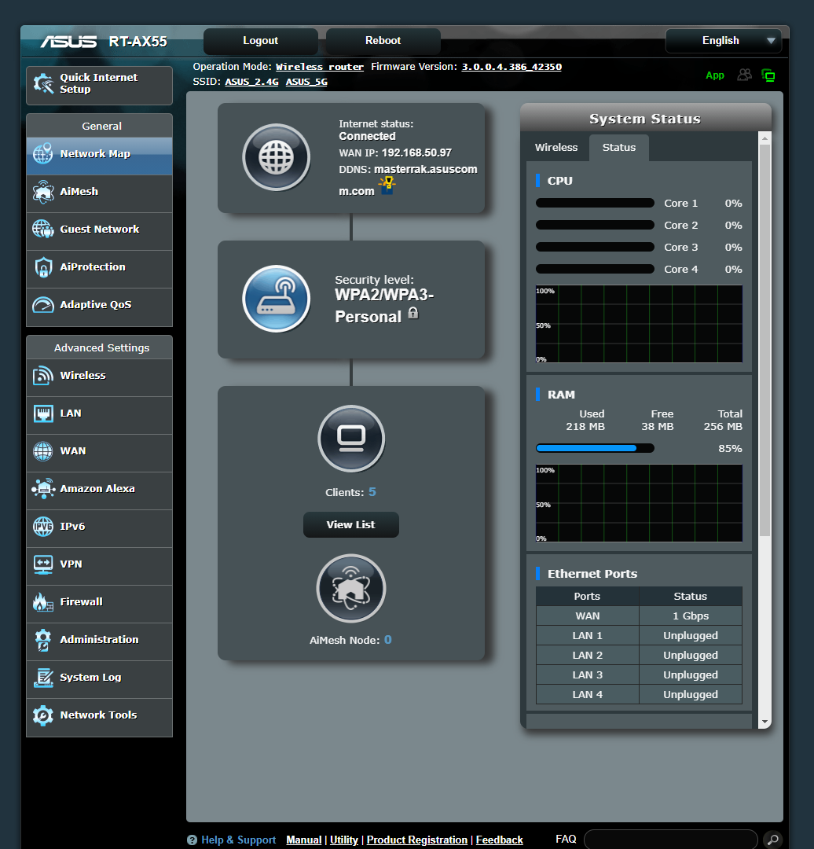Viewport: 814px width, 849px height.
Task: Click the CPU usage graph
Action: [639, 324]
